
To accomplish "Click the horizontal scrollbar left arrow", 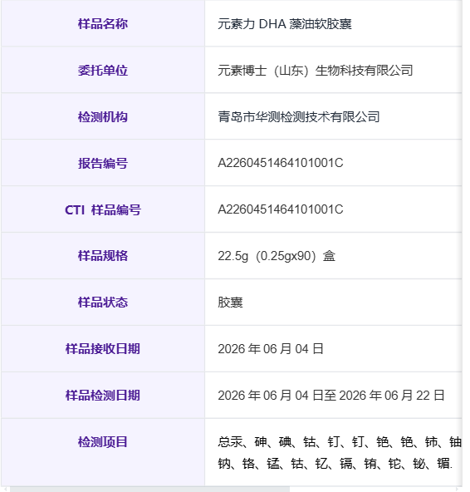I will 6,490.
